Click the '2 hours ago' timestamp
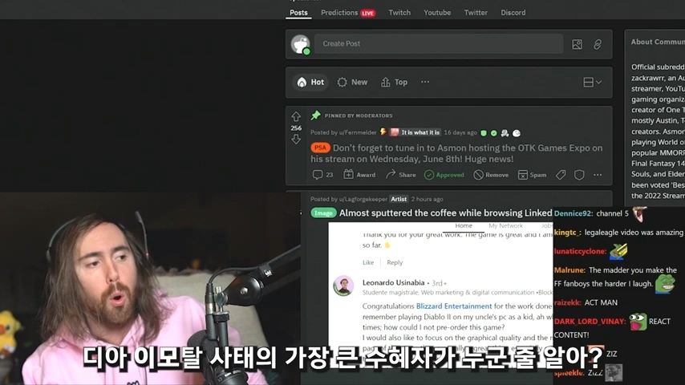The image size is (685, 385). (x=427, y=199)
